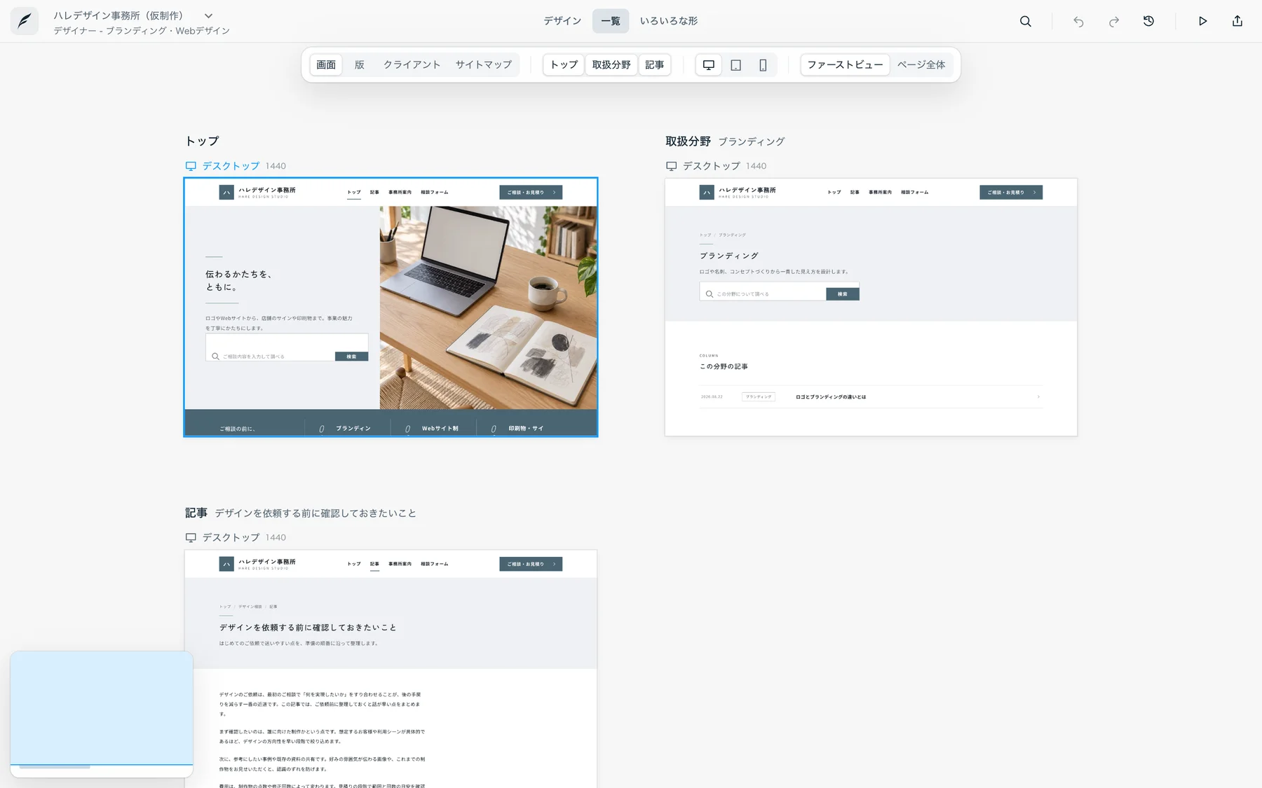This screenshot has height=788, width=1262.
Task: Click the 取扱分野 section heading
Action: pos(688,141)
